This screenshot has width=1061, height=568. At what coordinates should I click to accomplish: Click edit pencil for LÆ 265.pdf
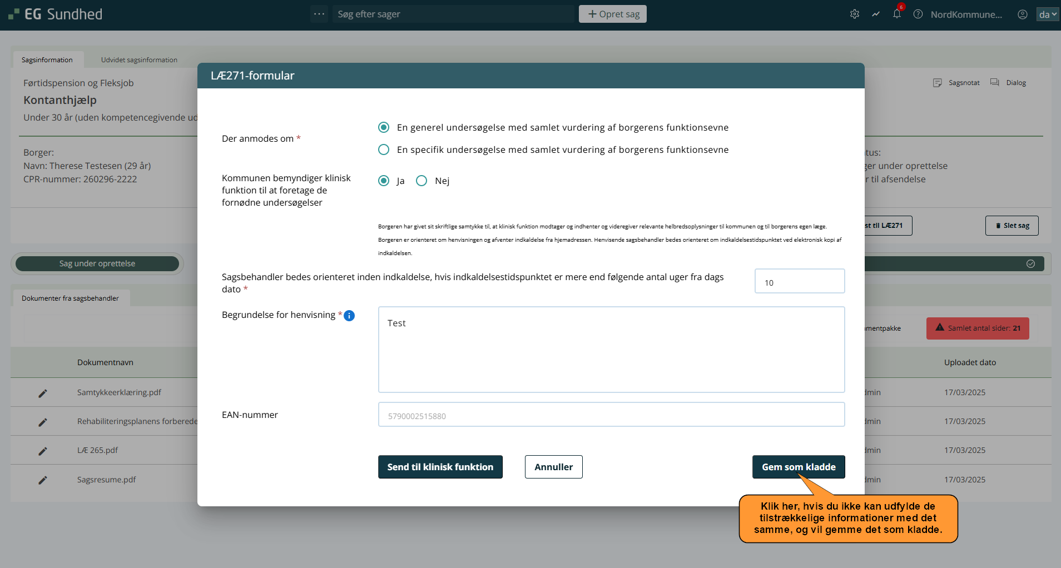coord(43,451)
